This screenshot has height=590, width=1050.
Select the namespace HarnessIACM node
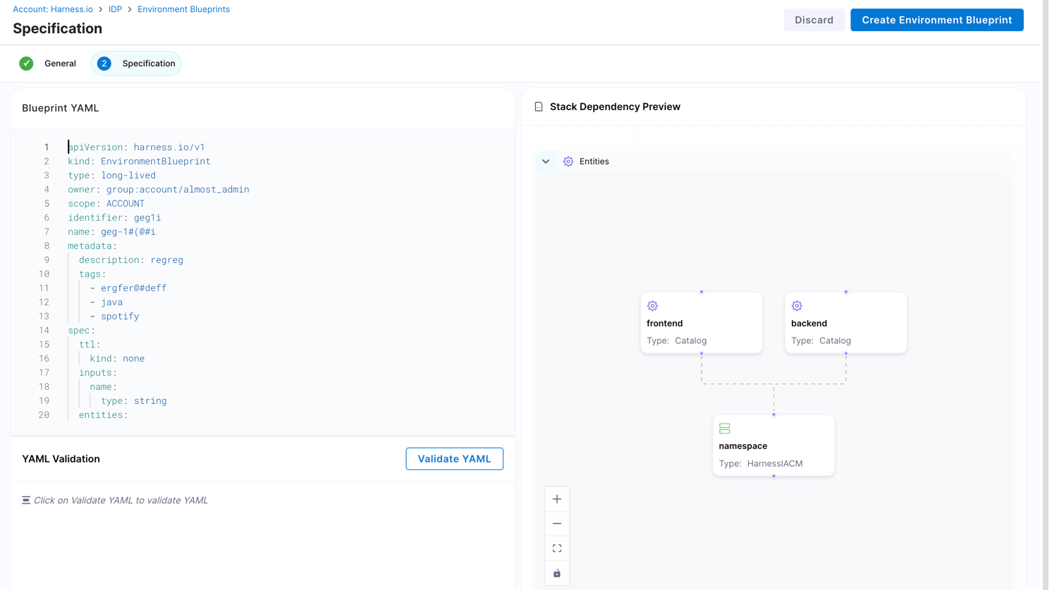[x=773, y=446]
